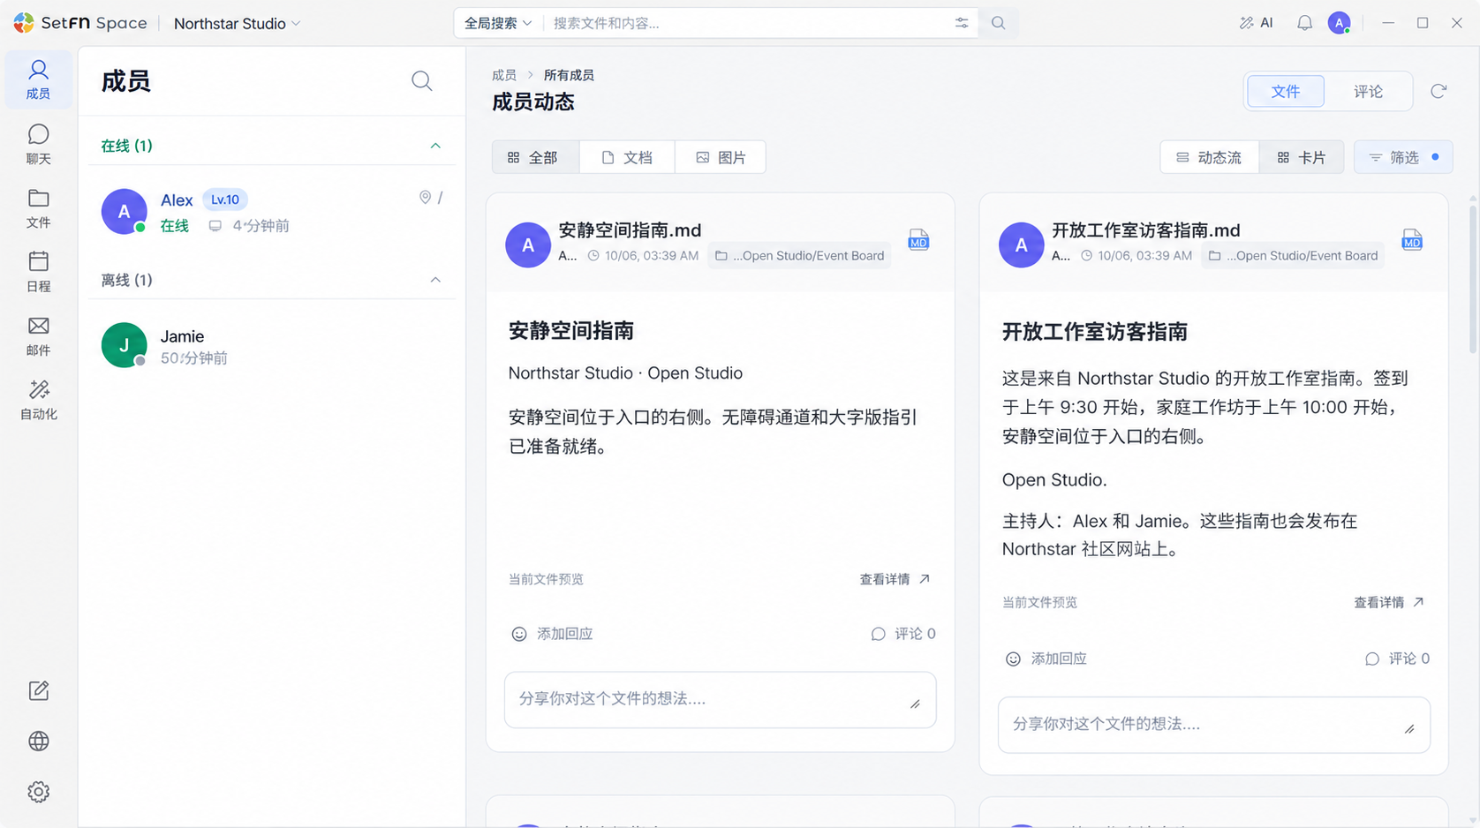Click 评论 0 on 开放工作室访客指南 card
1480x828 pixels.
pyautogui.click(x=1397, y=659)
